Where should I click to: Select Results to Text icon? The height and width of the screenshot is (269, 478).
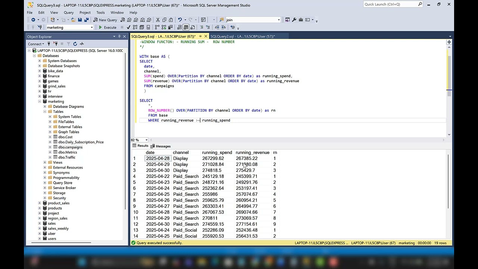click(180, 27)
